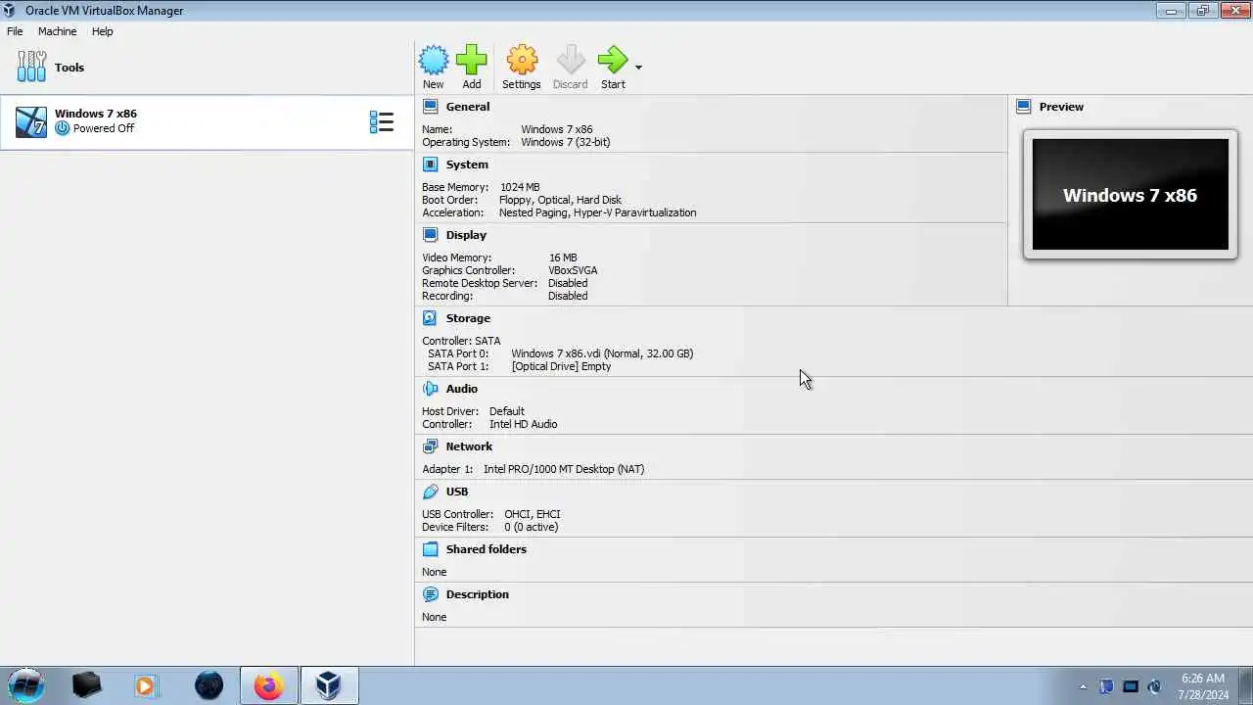Click the General section icon
Image resolution: width=1253 pixels, height=705 pixels.
pyautogui.click(x=430, y=107)
